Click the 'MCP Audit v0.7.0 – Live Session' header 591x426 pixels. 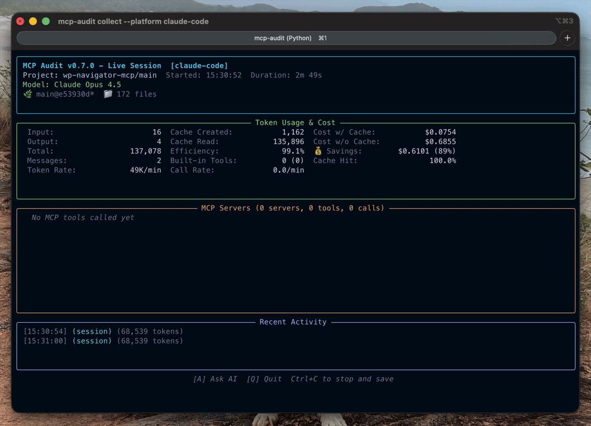click(x=92, y=65)
